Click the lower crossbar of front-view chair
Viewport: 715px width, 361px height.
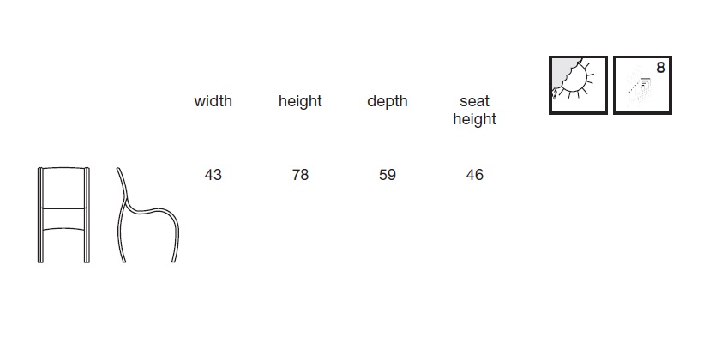[x=63, y=230]
